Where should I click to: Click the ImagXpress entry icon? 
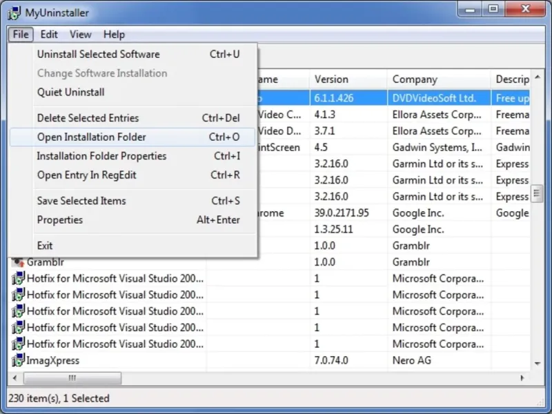tap(18, 360)
